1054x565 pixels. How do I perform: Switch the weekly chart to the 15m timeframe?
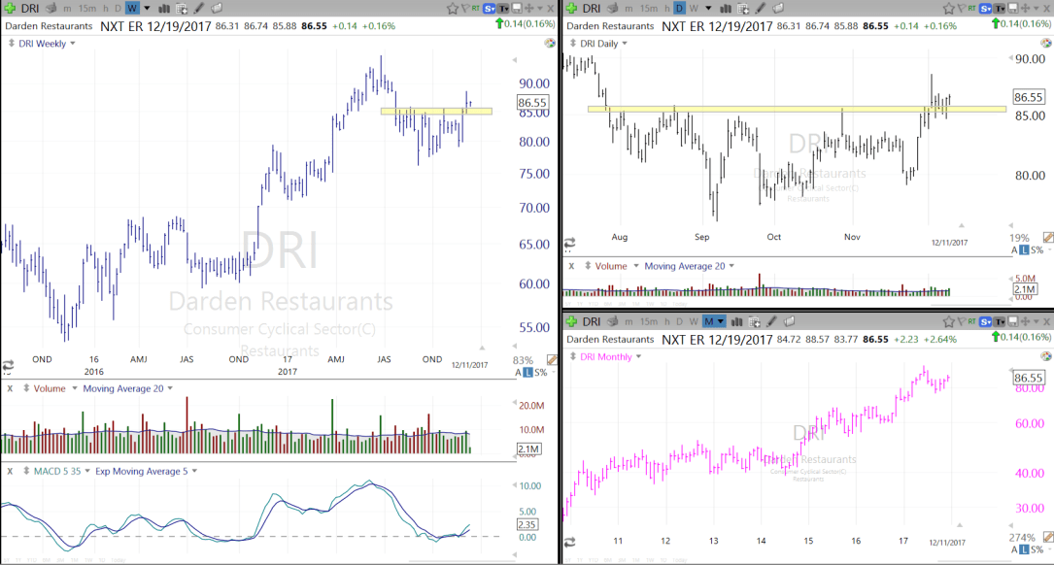(85, 9)
